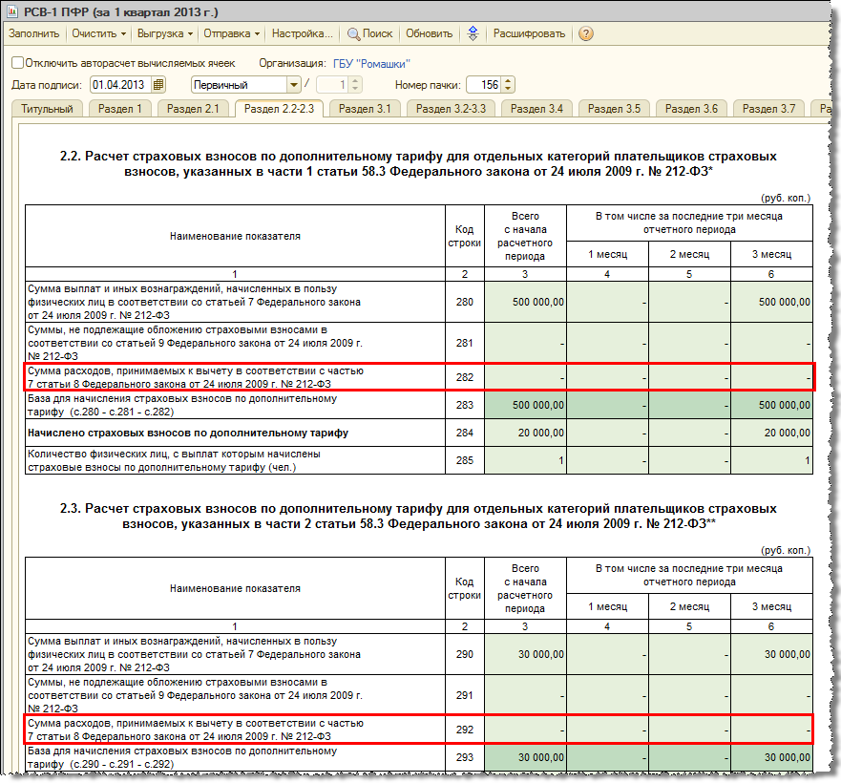Click the Дата подписи date field
This screenshot has height=783, width=841.
[x=121, y=85]
